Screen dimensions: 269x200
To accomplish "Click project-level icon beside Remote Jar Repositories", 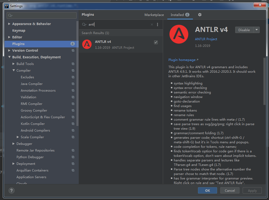I will [x=73, y=150].
